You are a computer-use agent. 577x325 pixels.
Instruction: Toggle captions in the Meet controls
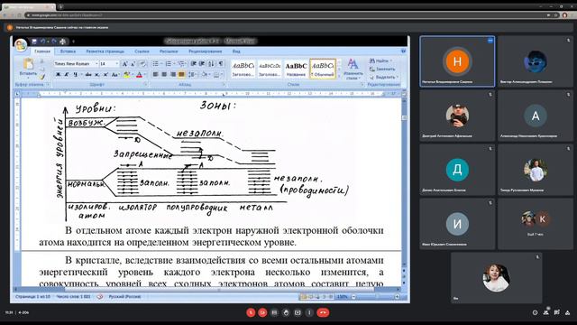click(274, 312)
